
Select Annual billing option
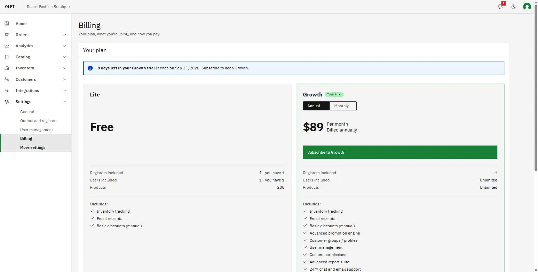coord(316,106)
